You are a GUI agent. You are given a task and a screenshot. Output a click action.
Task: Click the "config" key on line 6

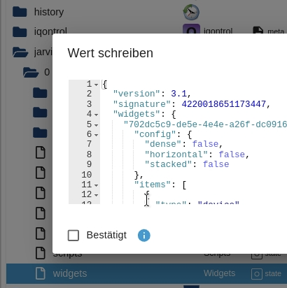pyautogui.click(x=155, y=134)
